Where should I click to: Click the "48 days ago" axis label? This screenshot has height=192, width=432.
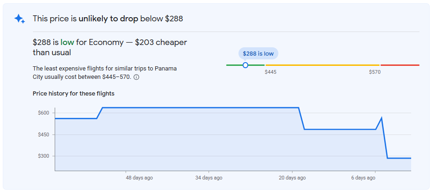click(x=139, y=178)
